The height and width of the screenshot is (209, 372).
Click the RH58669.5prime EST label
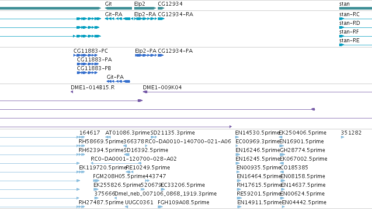(x=101, y=142)
